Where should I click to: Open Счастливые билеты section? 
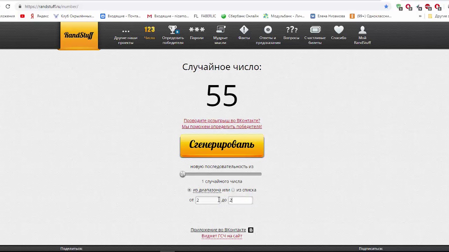(315, 35)
